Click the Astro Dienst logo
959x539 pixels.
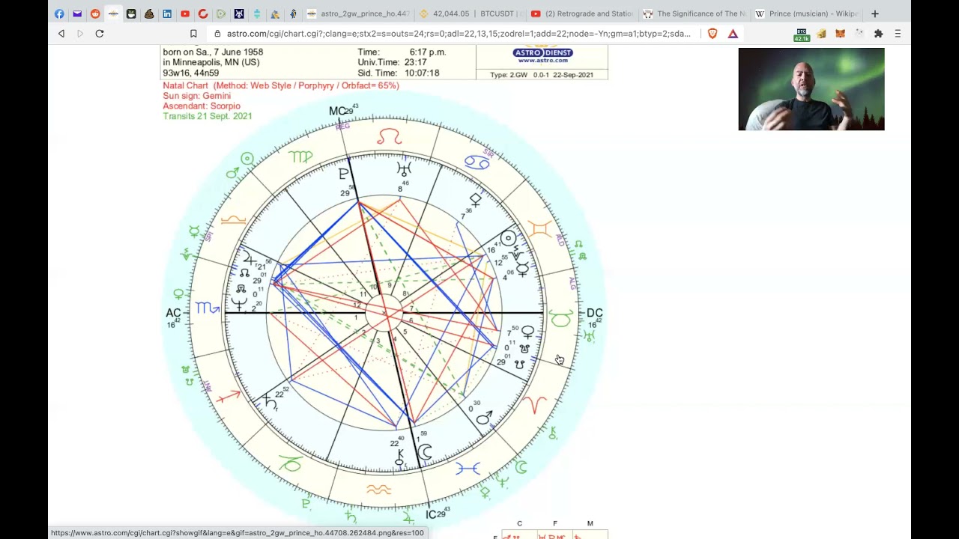542,55
